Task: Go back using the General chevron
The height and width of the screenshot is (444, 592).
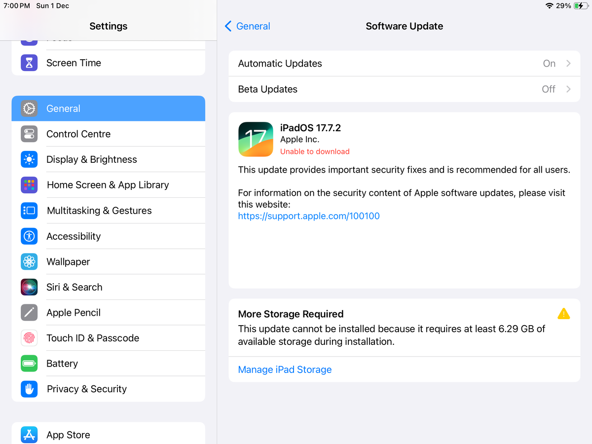Action: coord(228,26)
